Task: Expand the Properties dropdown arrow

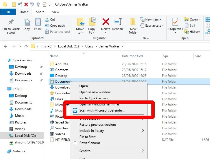Action: tap(175, 32)
